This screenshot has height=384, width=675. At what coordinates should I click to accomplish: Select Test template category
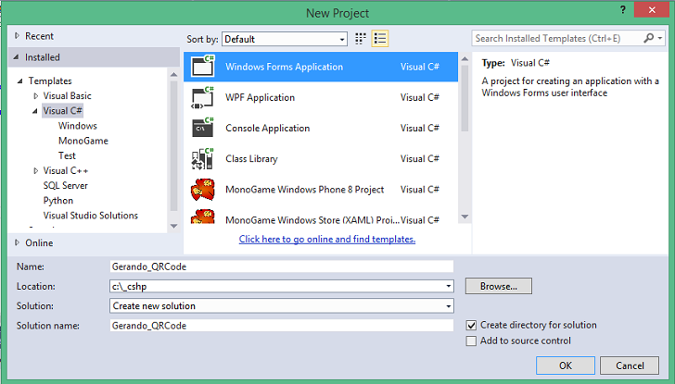pyautogui.click(x=67, y=155)
